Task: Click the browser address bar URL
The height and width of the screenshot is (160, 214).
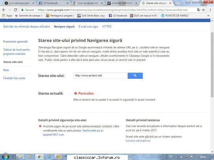Action: click(x=113, y=10)
